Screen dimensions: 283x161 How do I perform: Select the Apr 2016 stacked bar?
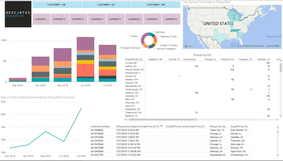tap(40, 69)
